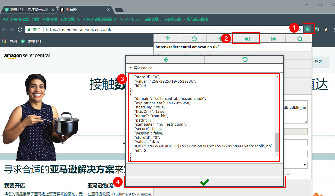Image resolution: width=335 pixels, height=196 pixels.
Task: Click the "value": "258-3926719-5538336" line
Action: click(x=165, y=81)
